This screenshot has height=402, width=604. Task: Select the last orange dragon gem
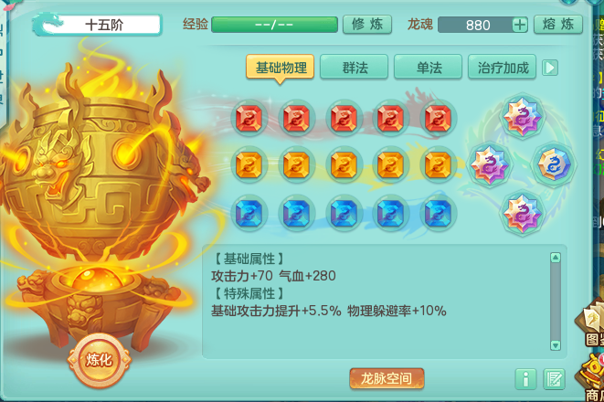(x=438, y=164)
